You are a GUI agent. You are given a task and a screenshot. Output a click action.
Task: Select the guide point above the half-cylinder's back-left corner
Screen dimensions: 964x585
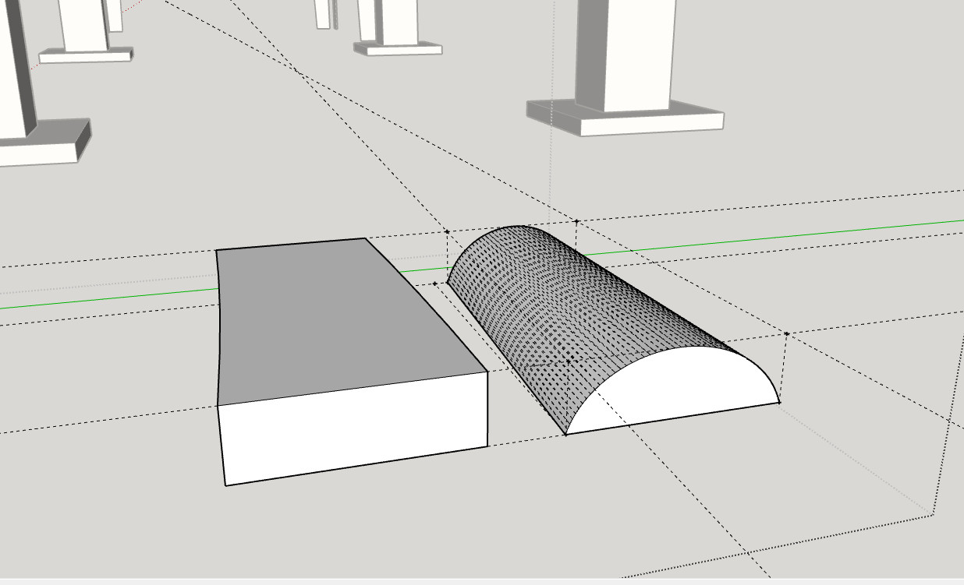point(447,231)
